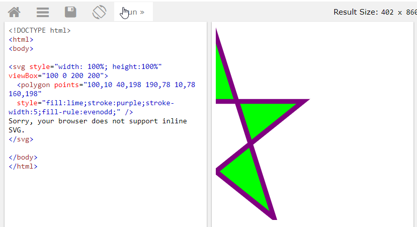Viewport: 417px width, 227px height.
Task: Save the code with the floppy-disk icon
Action: tap(70, 12)
